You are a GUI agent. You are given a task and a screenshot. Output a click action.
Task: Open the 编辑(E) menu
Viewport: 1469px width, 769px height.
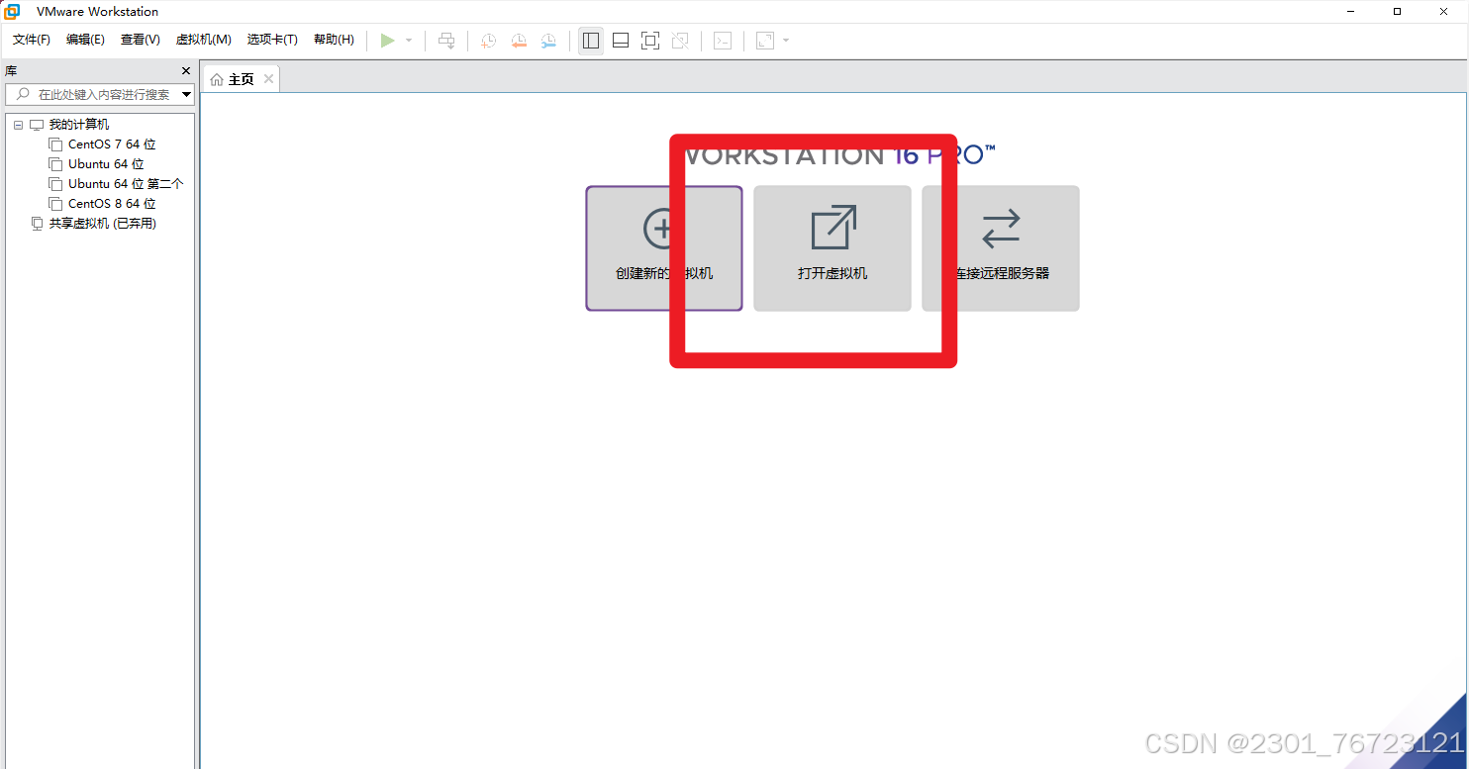click(85, 40)
